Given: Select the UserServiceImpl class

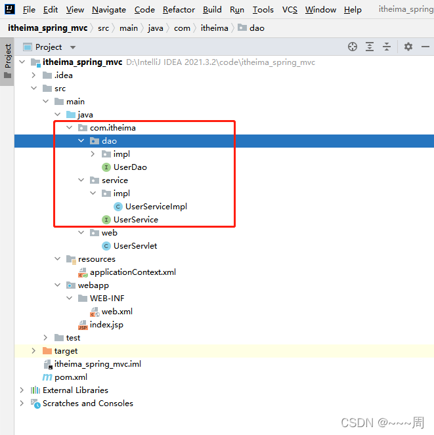Looking at the screenshot, I should point(156,207).
